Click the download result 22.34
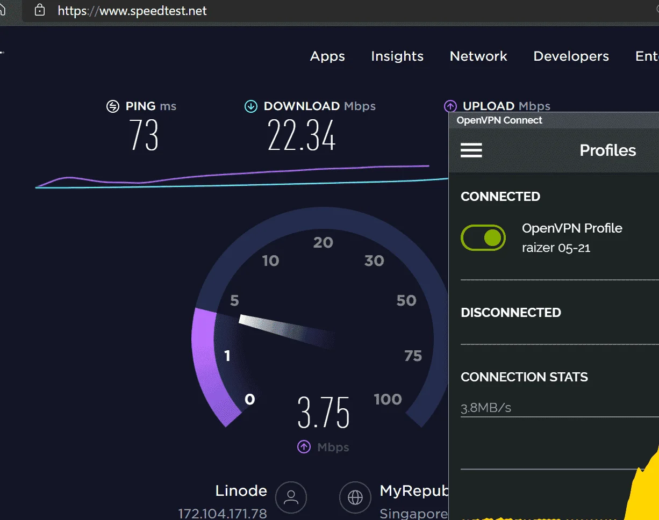The width and height of the screenshot is (659, 520). pyautogui.click(x=302, y=135)
